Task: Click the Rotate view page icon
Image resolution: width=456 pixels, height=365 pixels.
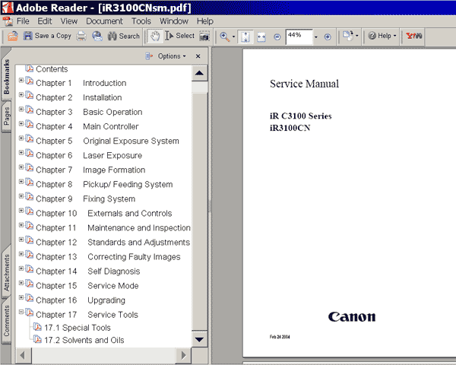Action: tap(347, 36)
